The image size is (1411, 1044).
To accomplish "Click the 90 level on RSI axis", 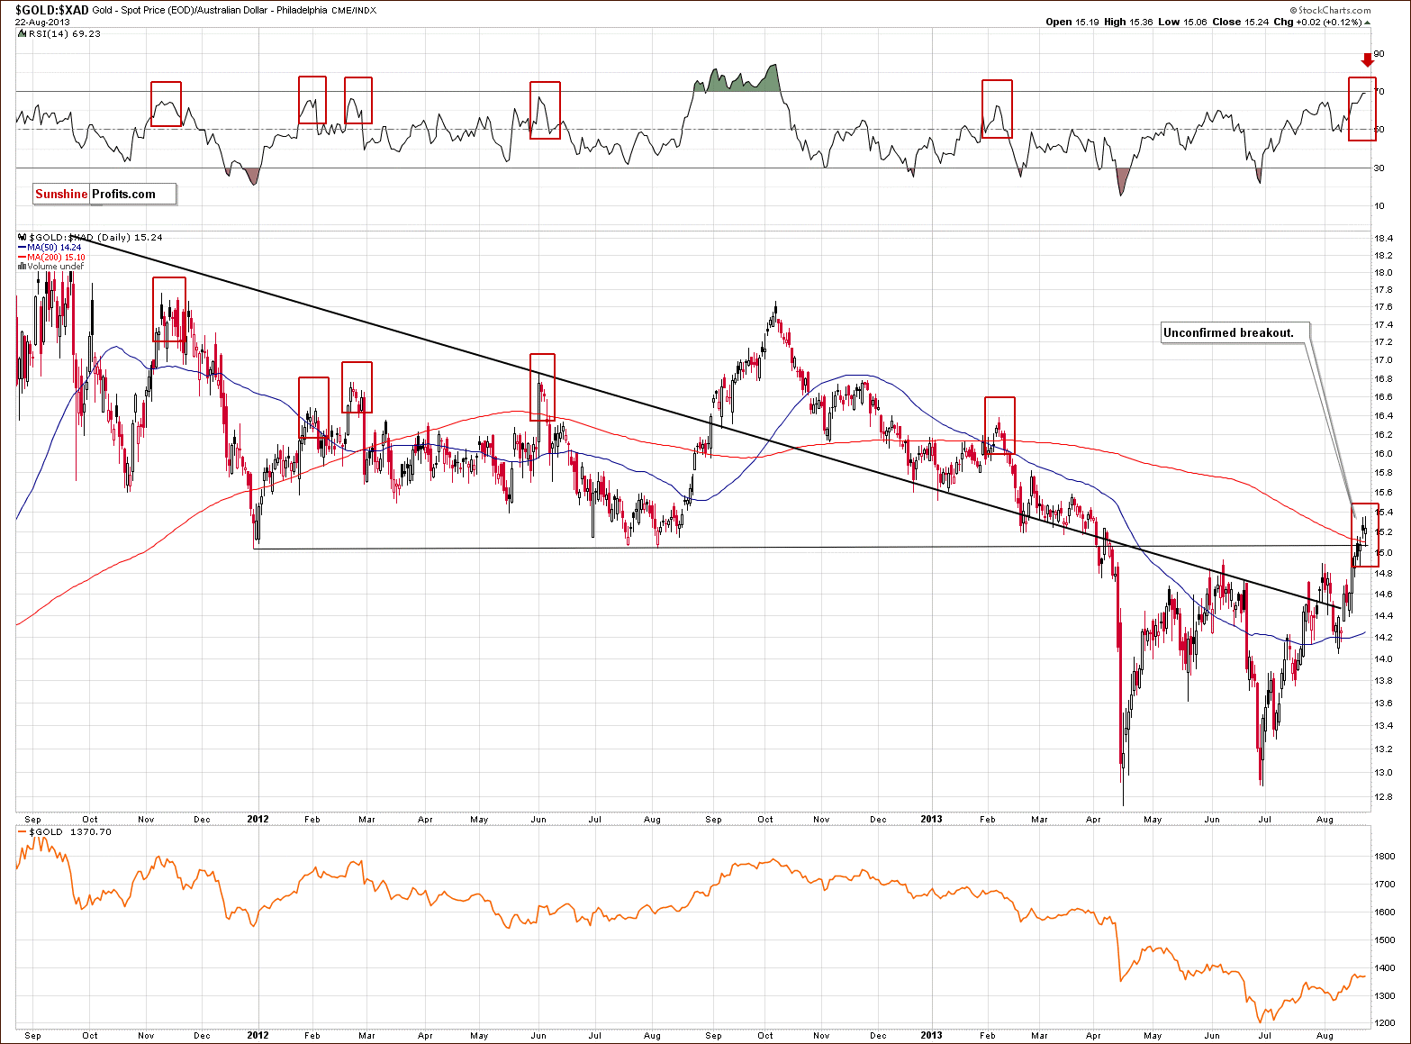I will point(1379,54).
